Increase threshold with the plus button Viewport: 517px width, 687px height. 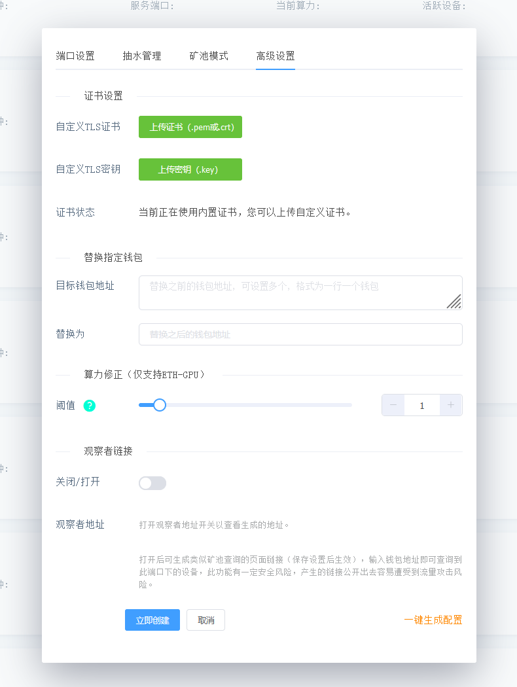451,405
